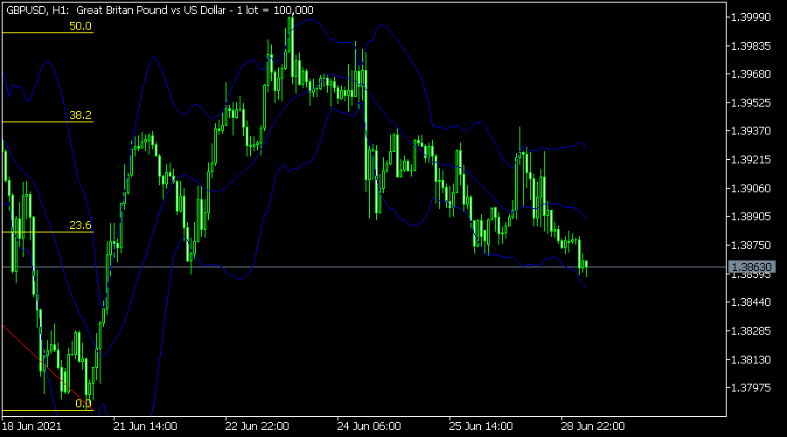Click the 1.38750 price scale value
787x437 pixels.
pos(751,245)
